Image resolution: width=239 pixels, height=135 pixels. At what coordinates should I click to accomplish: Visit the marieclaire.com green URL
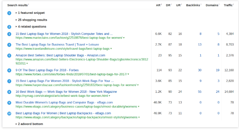(69, 38)
